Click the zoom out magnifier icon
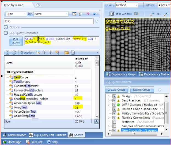This screenshot has height=145, width=171. [x=166, y=14]
